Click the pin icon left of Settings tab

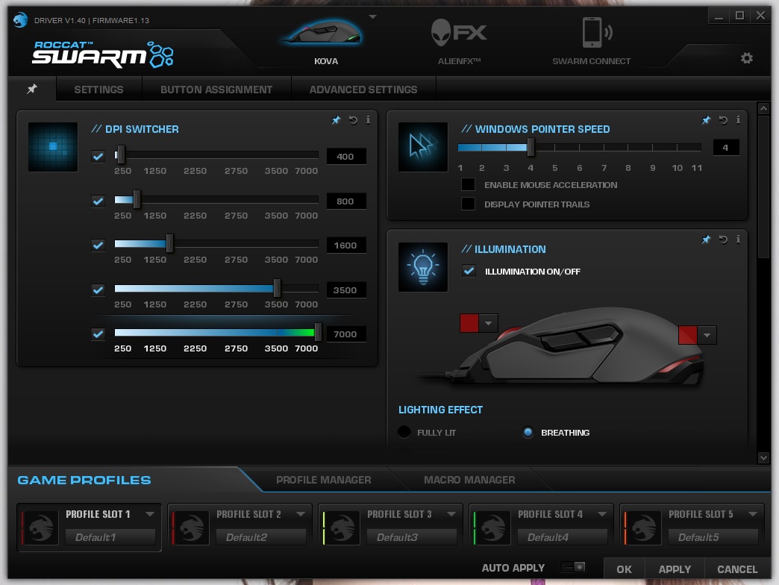point(32,89)
